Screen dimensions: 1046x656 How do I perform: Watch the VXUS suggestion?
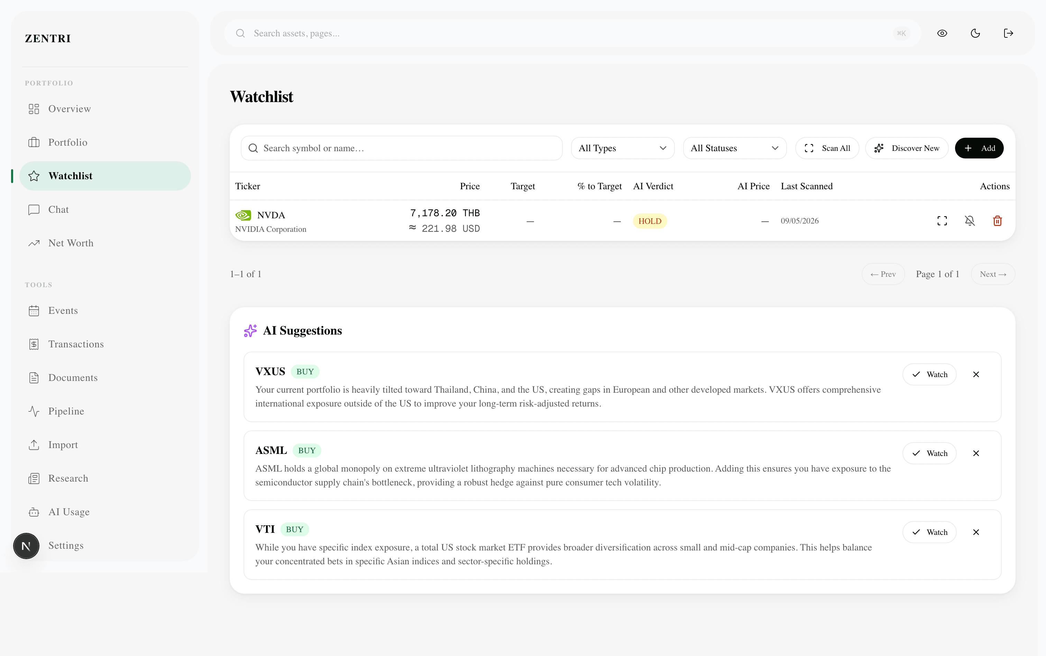[929, 374]
